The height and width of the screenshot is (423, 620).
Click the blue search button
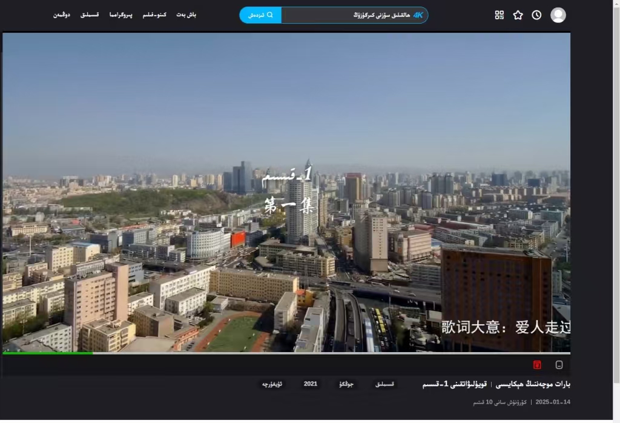pos(260,15)
